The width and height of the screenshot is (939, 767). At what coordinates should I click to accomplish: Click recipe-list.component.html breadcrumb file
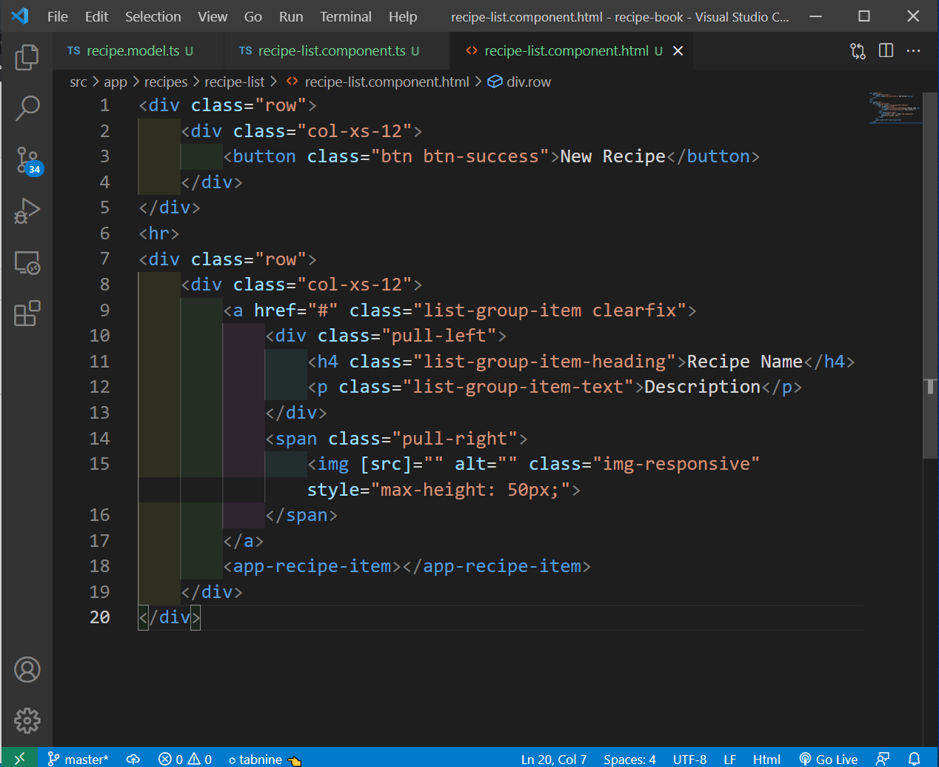click(x=378, y=82)
